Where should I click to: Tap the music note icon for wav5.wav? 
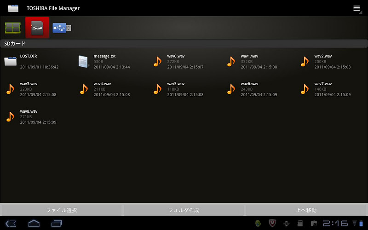157,89
